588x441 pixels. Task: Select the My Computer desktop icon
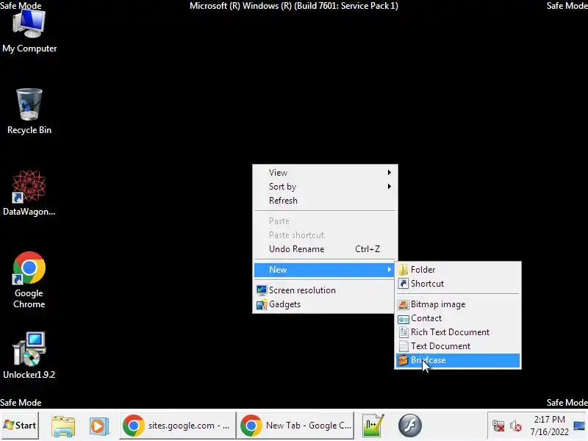[29, 31]
